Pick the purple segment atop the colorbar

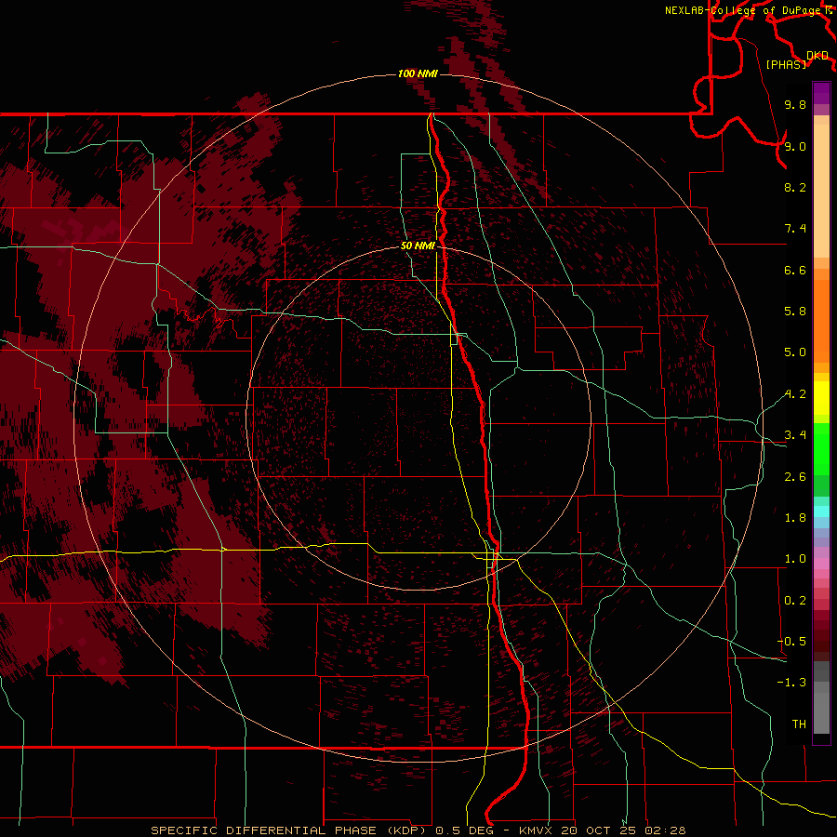[x=821, y=93]
